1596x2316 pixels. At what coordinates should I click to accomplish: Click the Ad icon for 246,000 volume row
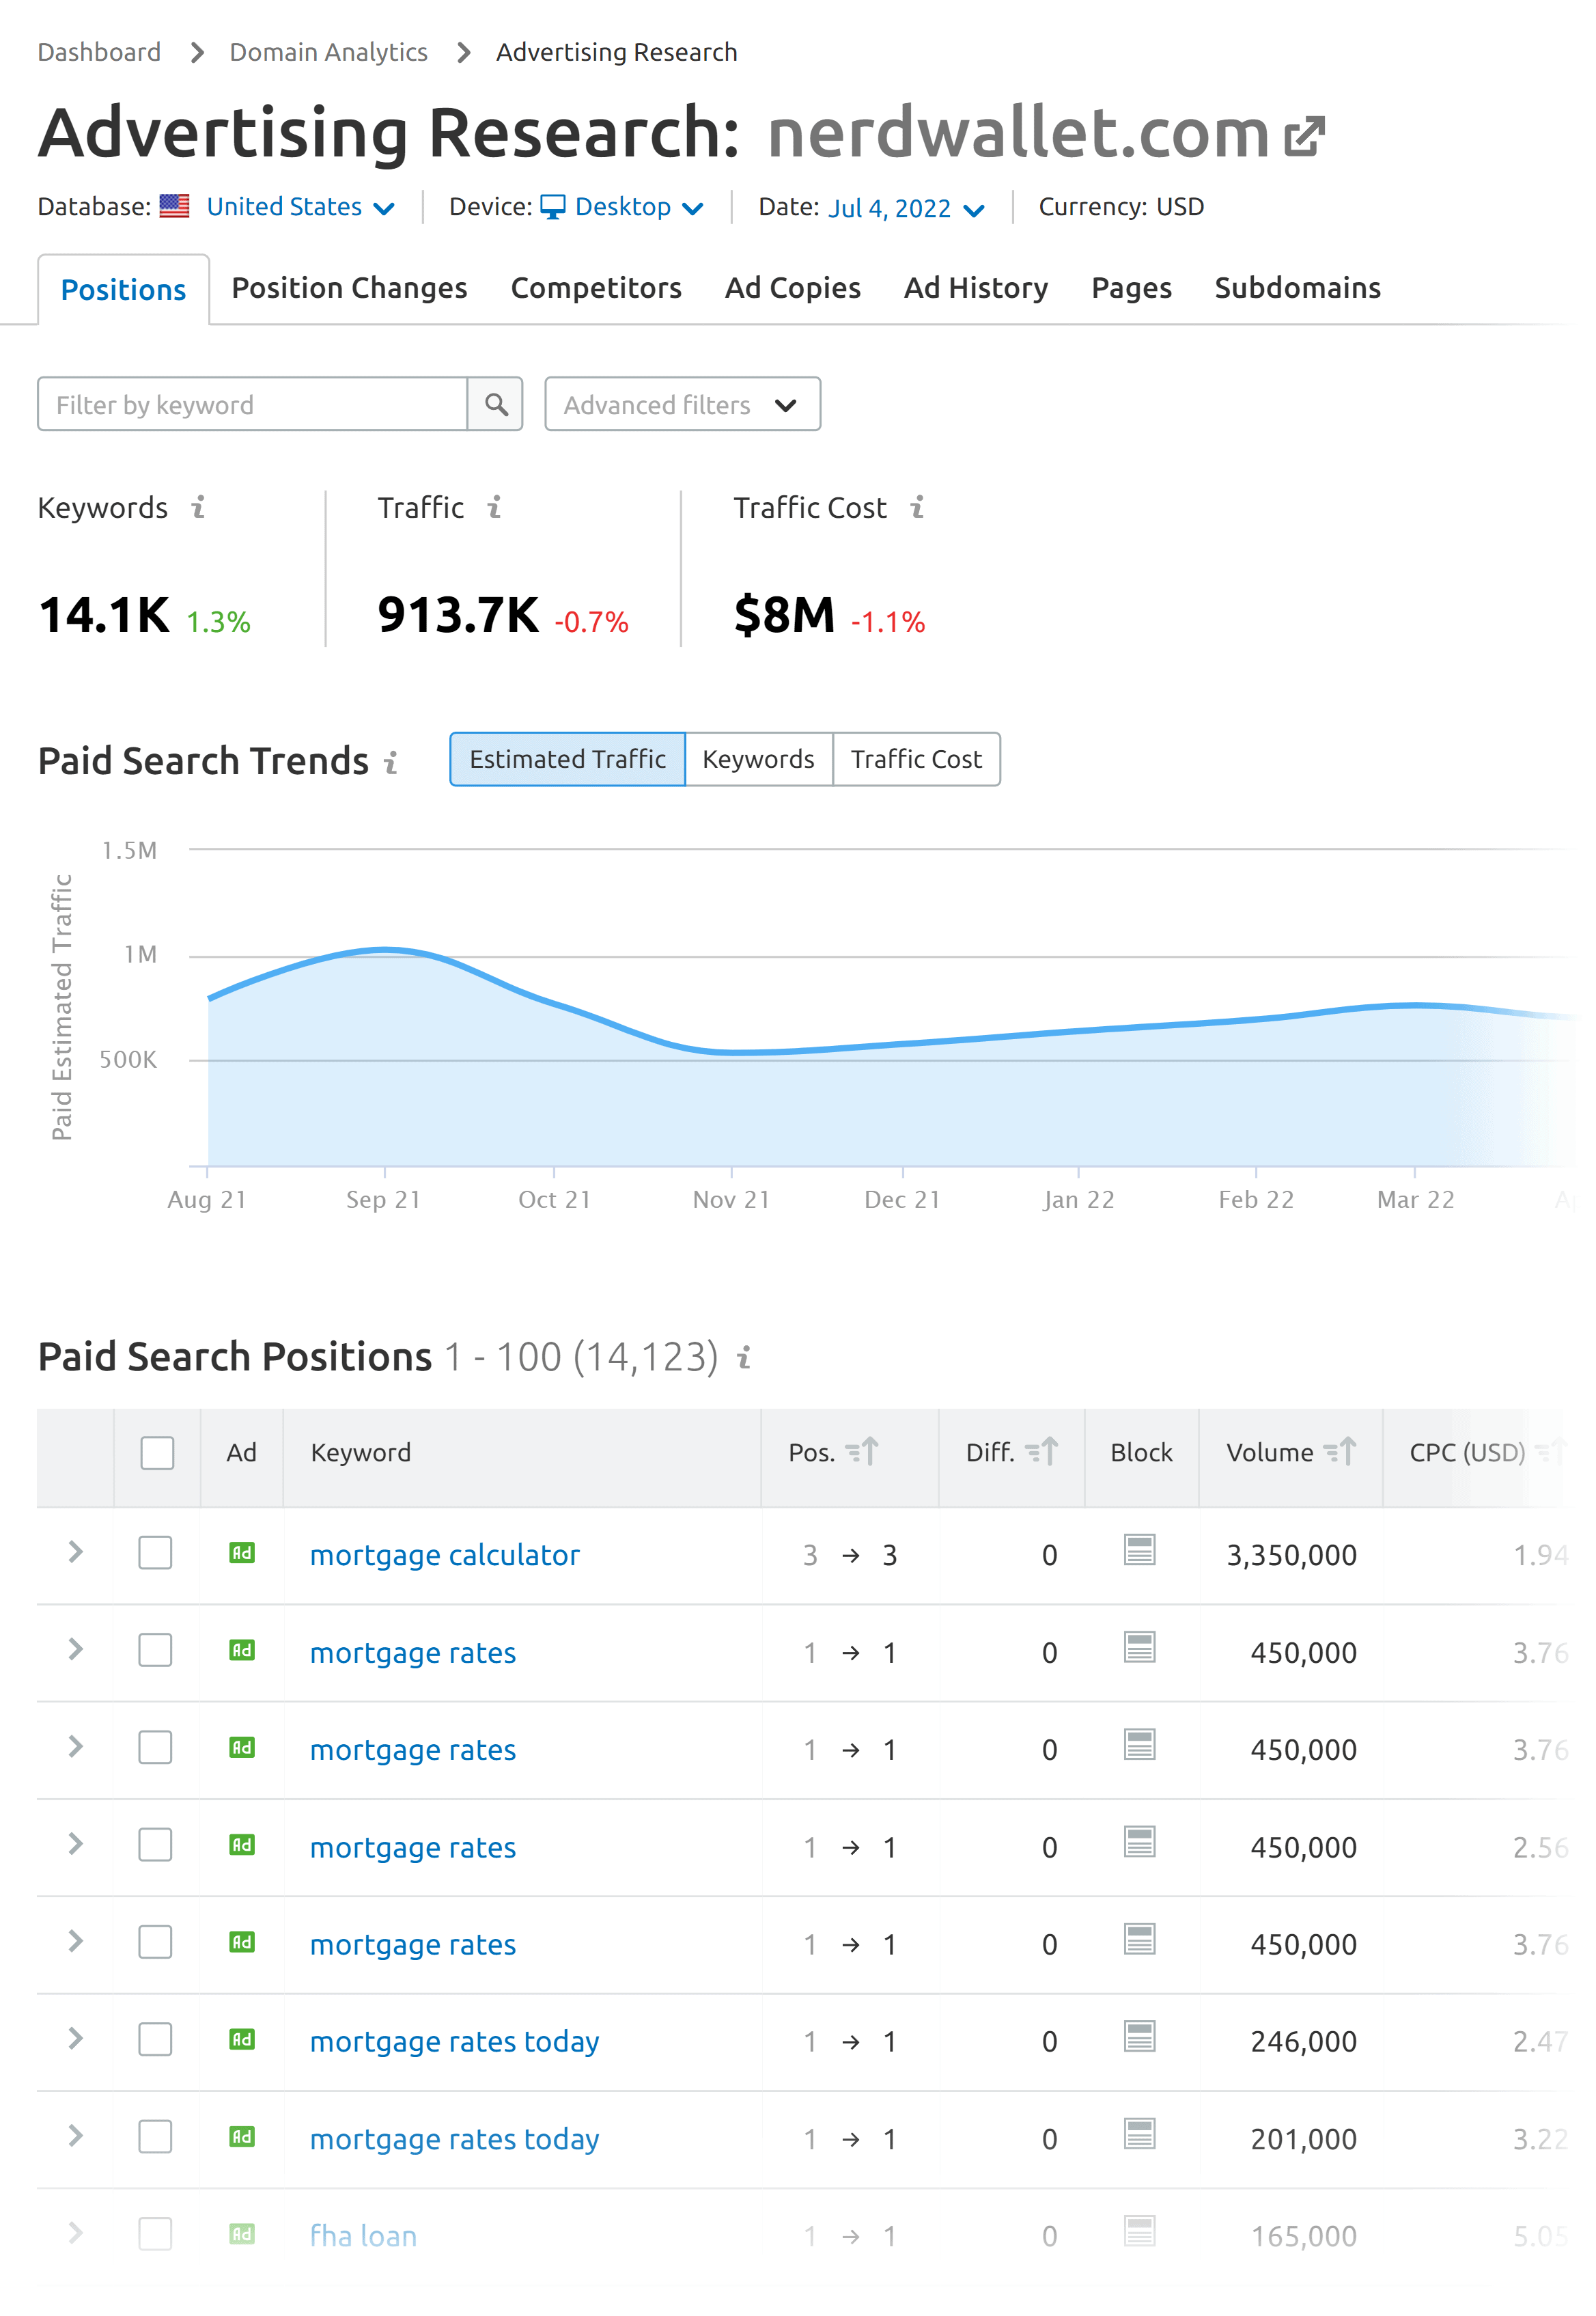(242, 2039)
